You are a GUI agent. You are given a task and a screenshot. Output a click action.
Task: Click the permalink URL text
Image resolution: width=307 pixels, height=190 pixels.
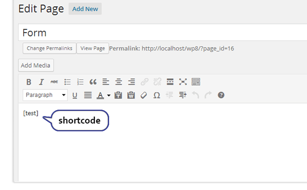pyautogui.click(x=188, y=48)
